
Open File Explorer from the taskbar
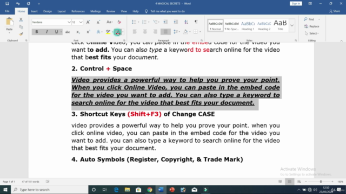128,190
